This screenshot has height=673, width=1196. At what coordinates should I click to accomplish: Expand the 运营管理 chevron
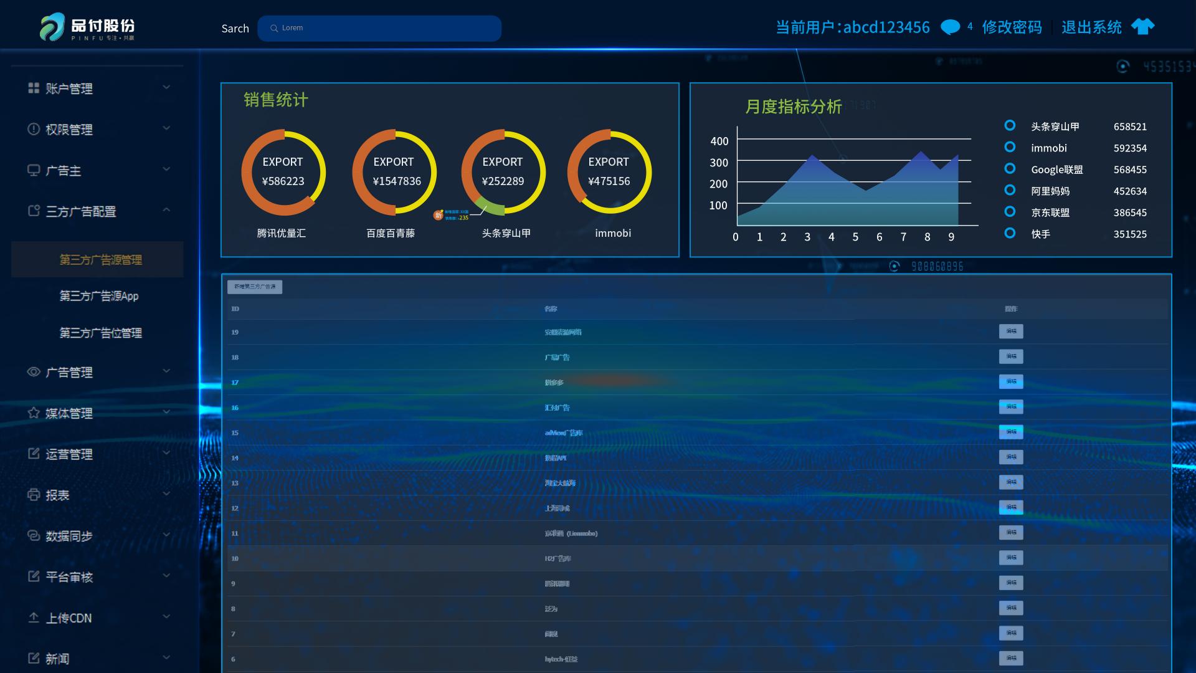166,452
